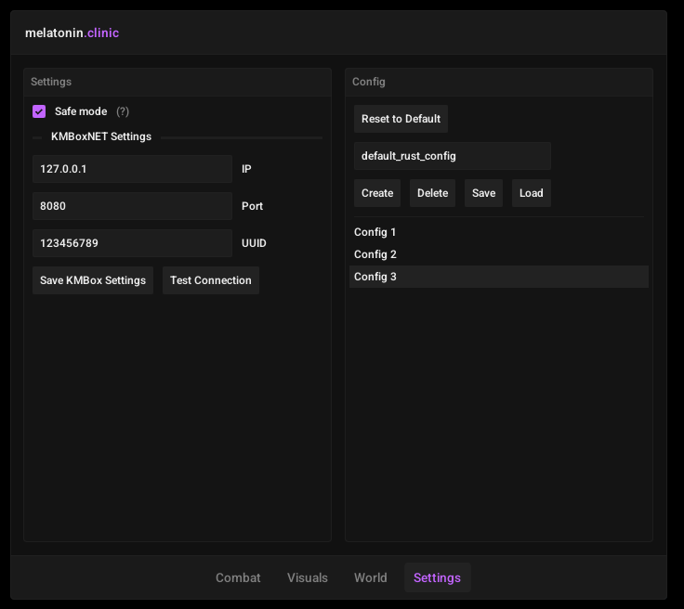
Task: Click the default_rust_config name field
Action: point(453,156)
